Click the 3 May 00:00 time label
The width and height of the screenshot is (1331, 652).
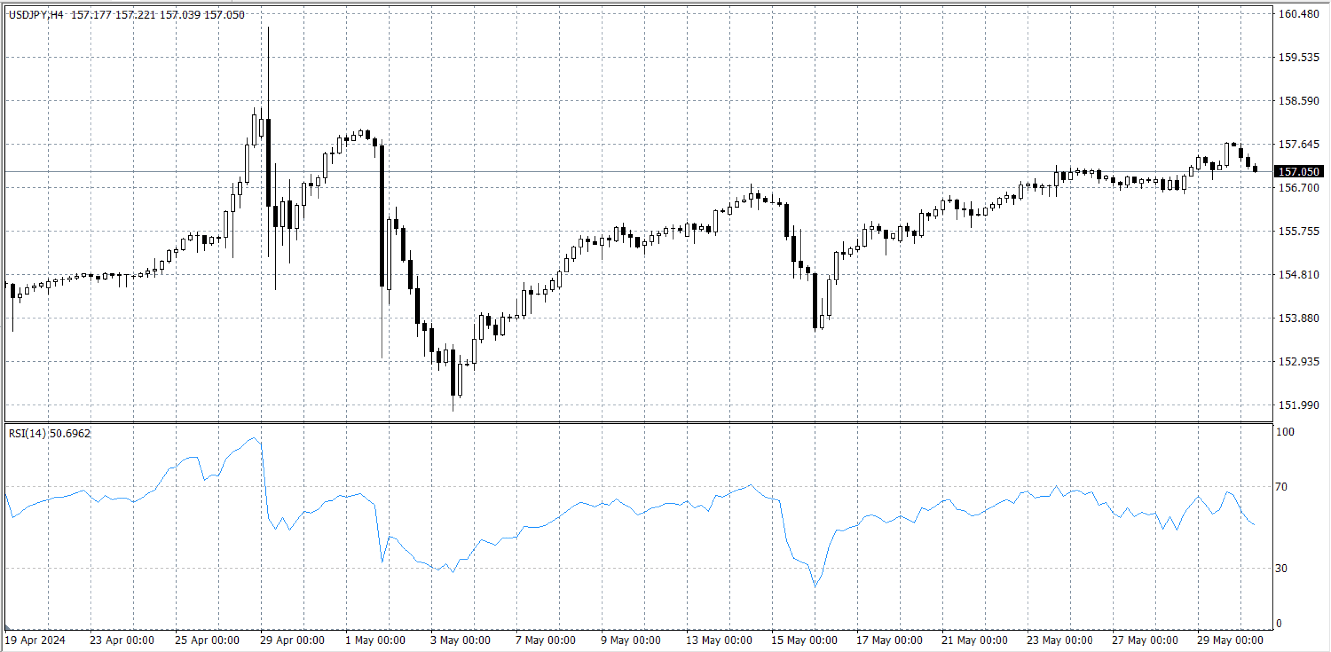coord(460,640)
